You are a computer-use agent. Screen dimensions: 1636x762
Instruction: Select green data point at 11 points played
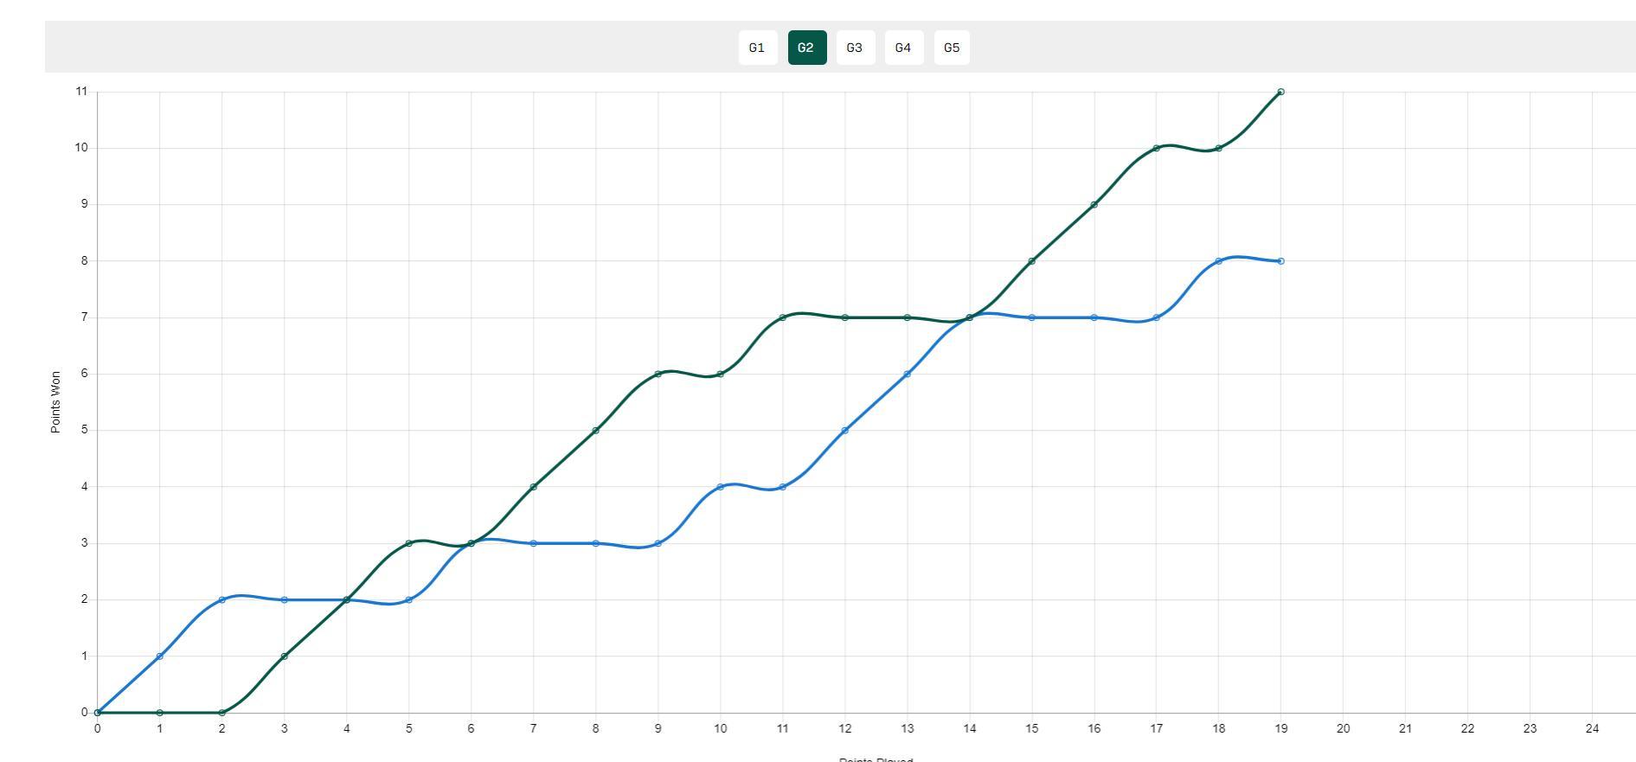[x=782, y=317]
